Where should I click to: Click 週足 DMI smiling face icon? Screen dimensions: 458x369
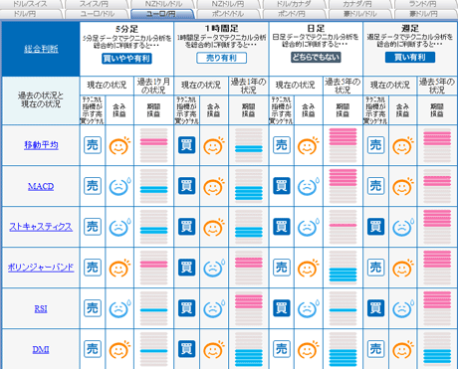[403, 349]
